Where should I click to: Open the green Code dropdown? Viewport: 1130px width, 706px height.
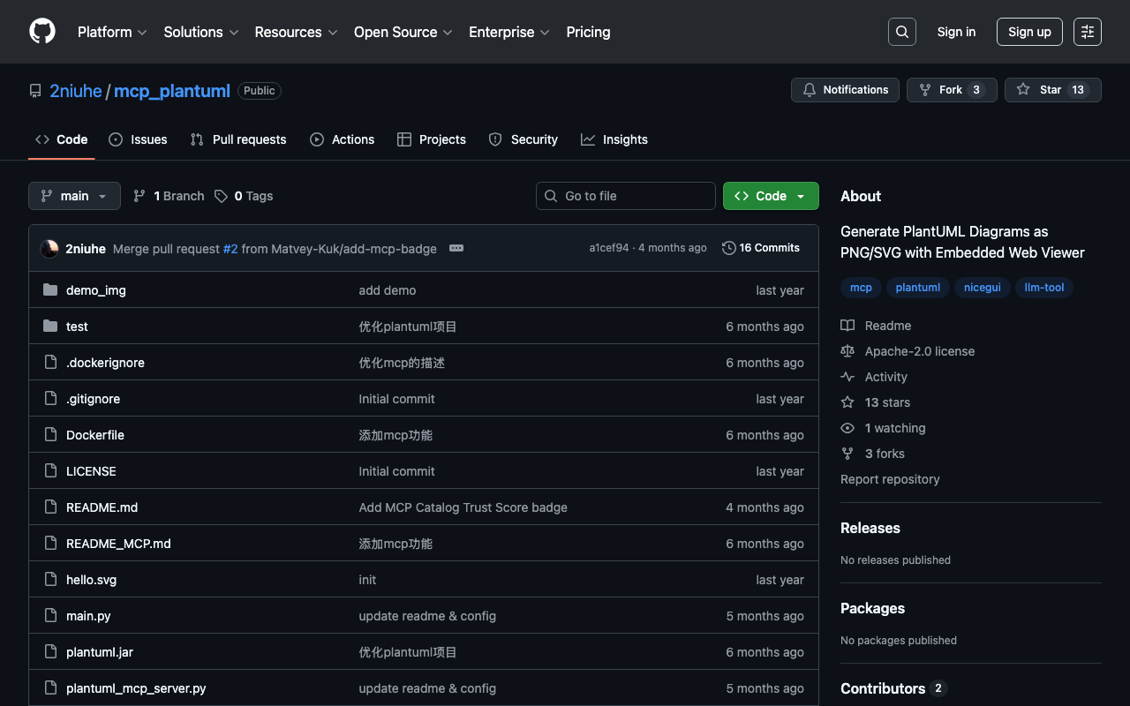pyautogui.click(x=770, y=196)
